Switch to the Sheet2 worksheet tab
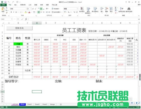Image resolution: width=141 pixels, height=109 pixels. click(37, 104)
